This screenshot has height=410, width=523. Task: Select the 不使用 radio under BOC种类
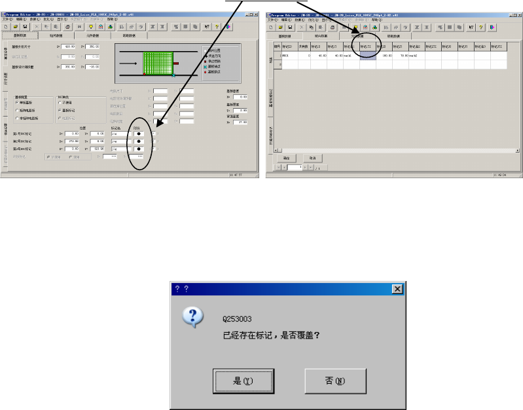65,102
